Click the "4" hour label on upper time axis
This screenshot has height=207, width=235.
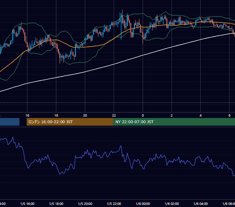coord(200,116)
